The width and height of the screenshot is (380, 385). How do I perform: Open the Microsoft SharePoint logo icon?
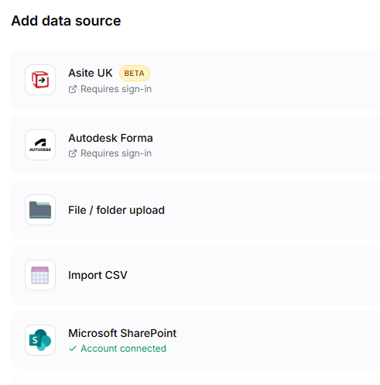[40, 340]
